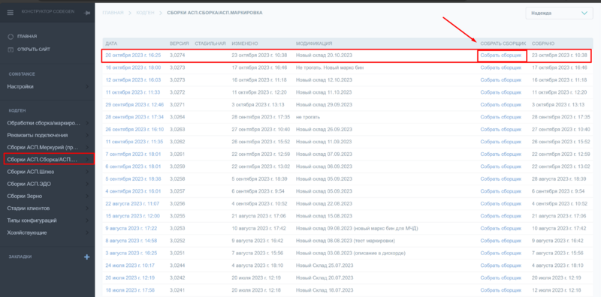Select Собрано cell '28 августа 2023 г. 18:39'
The height and width of the screenshot is (297, 601).
pyautogui.click(x=559, y=178)
